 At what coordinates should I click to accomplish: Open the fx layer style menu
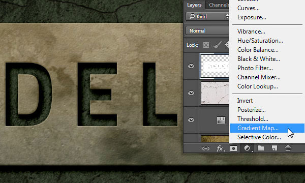pyautogui.click(x=220, y=148)
